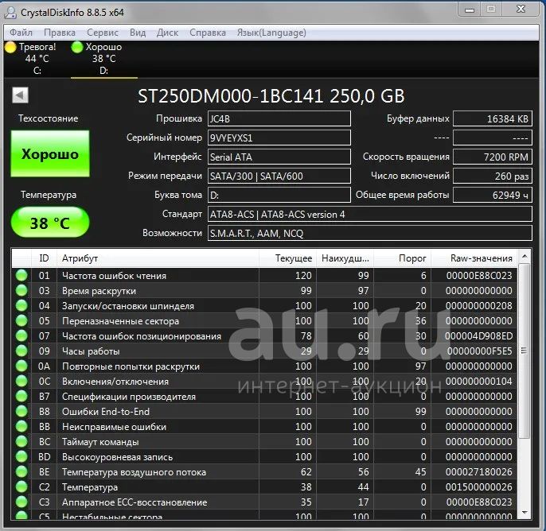Click the green Хорошо health status button
This screenshot has height=531, width=546.
pyautogui.click(x=50, y=153)
